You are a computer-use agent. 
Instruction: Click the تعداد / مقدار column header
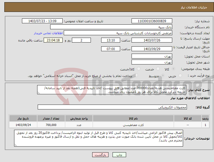pyautogui.click(x=51, y=118)
